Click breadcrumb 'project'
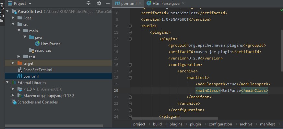Viewport: 283px width, 129px height. click(x=139, y=124)
